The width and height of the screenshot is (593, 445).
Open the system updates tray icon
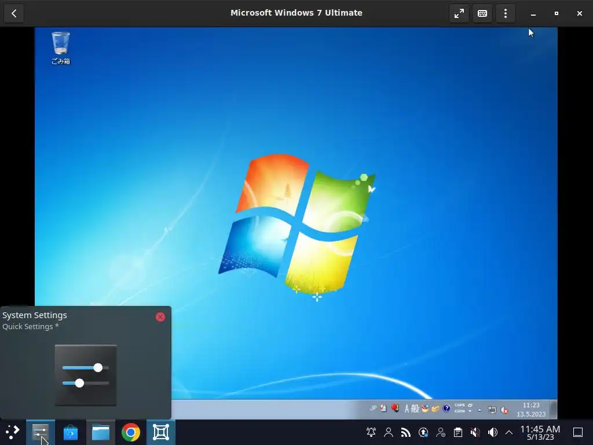pyautogui.click(x=423, y=432)
